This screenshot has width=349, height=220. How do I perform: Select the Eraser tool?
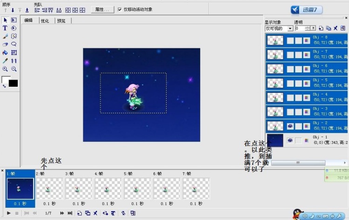5,44
